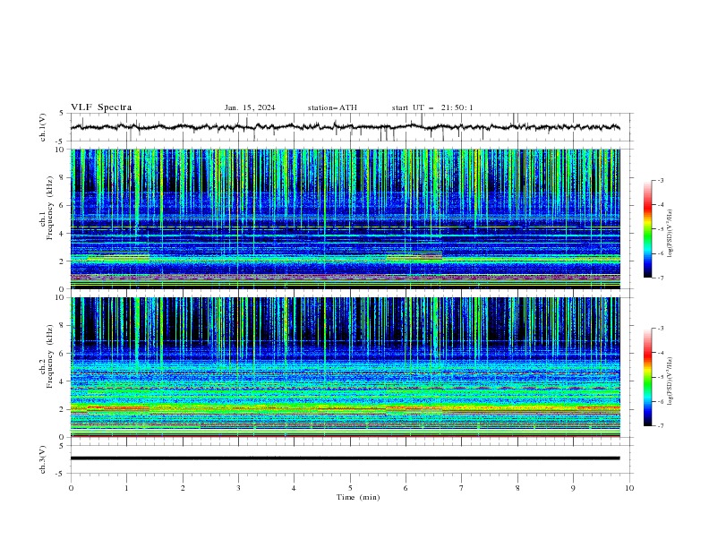Click the "10" tick on the time axis
This screenshot has height=548, width=709.
tap(629, 488)
